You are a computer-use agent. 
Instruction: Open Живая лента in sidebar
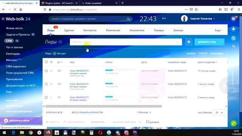(x=14, y=28)
